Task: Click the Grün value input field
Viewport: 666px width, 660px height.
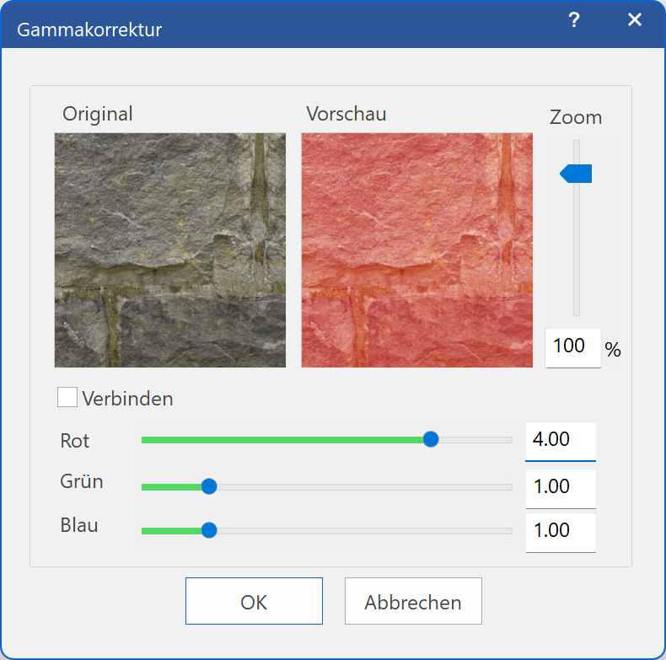Action: tap(561, 488)
